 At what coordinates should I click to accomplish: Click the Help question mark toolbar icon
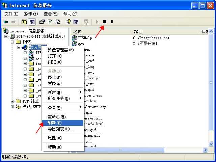68,22
